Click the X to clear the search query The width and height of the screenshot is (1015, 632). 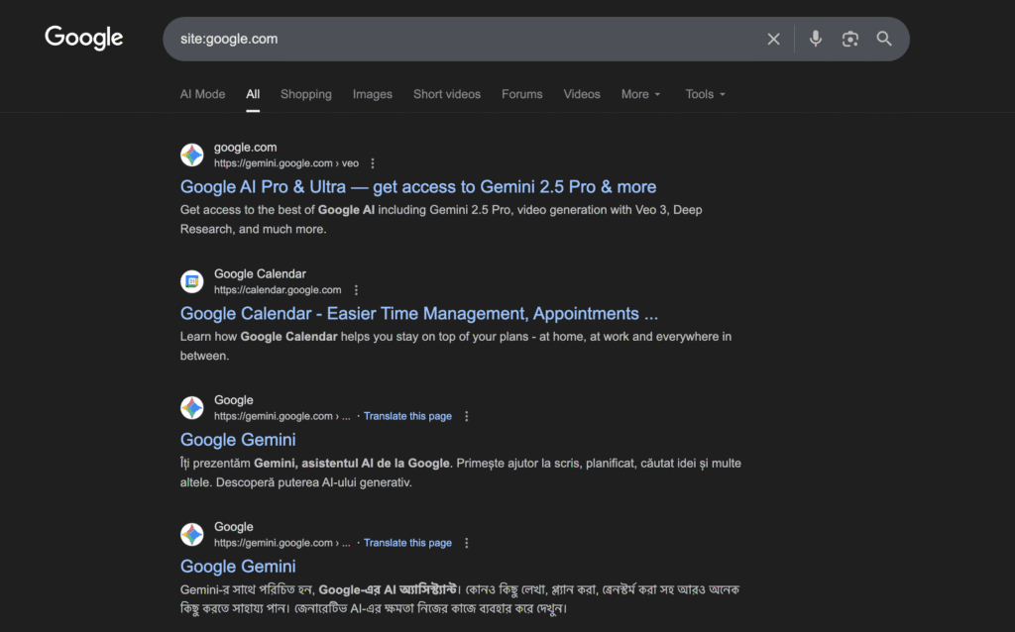click(x=773, y=39)
